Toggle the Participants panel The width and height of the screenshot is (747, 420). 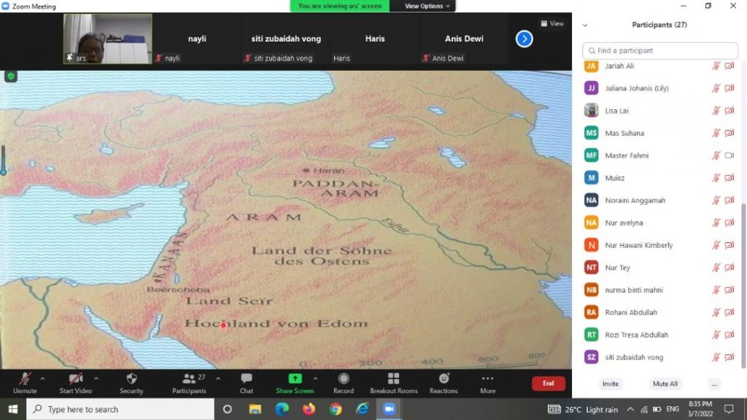tap(189, 379)
